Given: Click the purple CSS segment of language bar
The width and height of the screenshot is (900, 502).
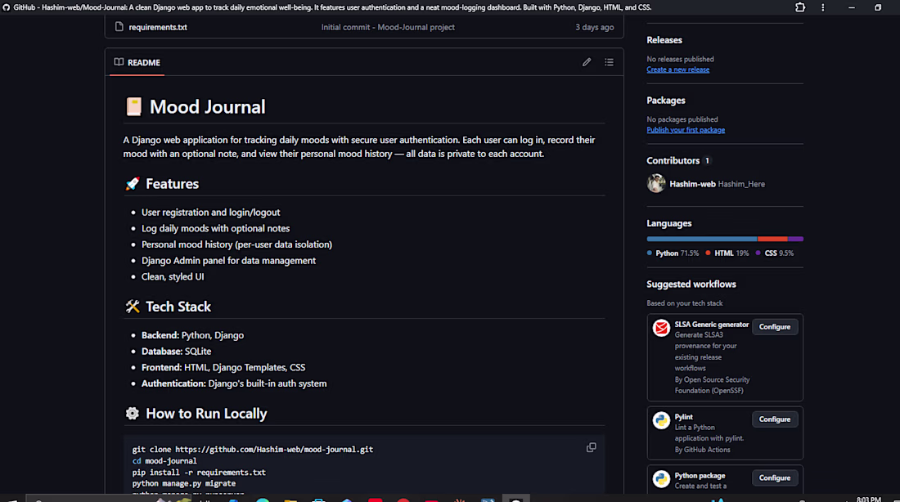Looking at the screenshot, I should click(795, 239).
